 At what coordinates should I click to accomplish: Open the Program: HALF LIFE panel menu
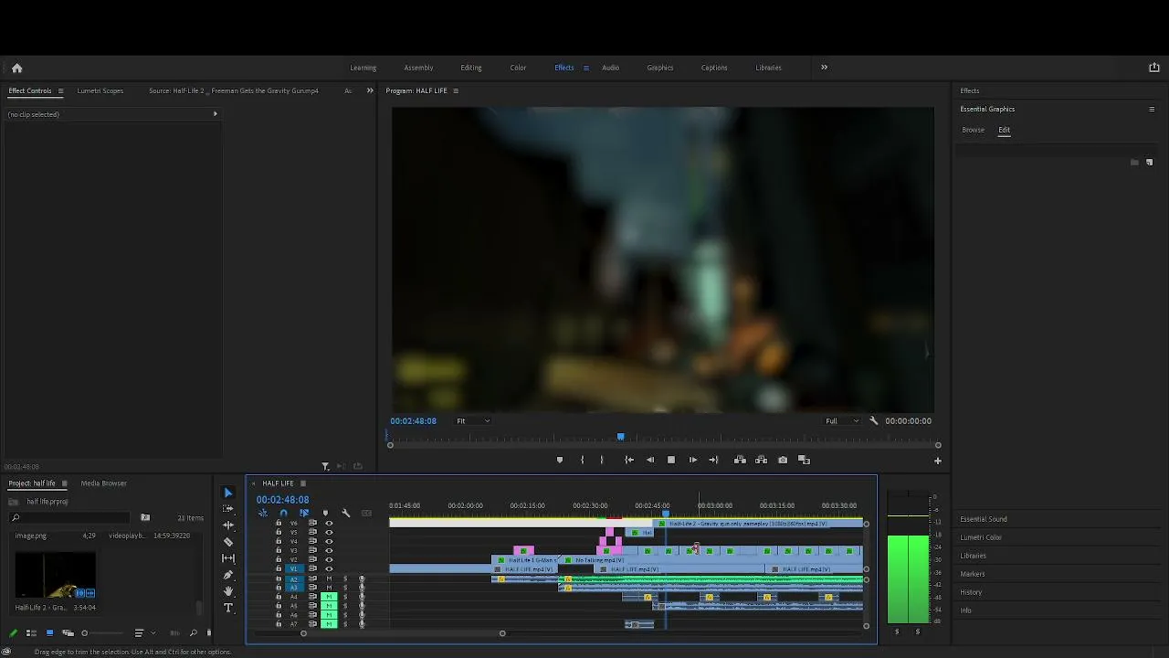456,90
